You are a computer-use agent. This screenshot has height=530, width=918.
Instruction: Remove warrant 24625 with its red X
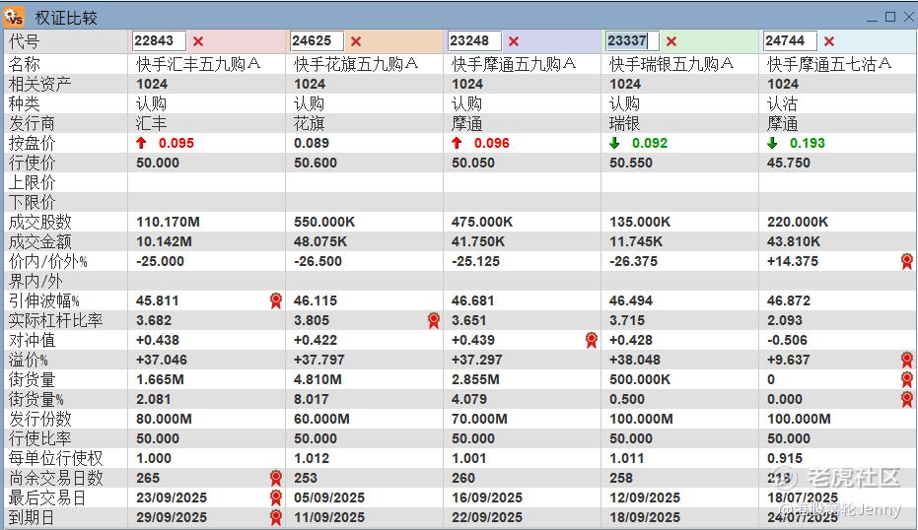pos(356,41)
